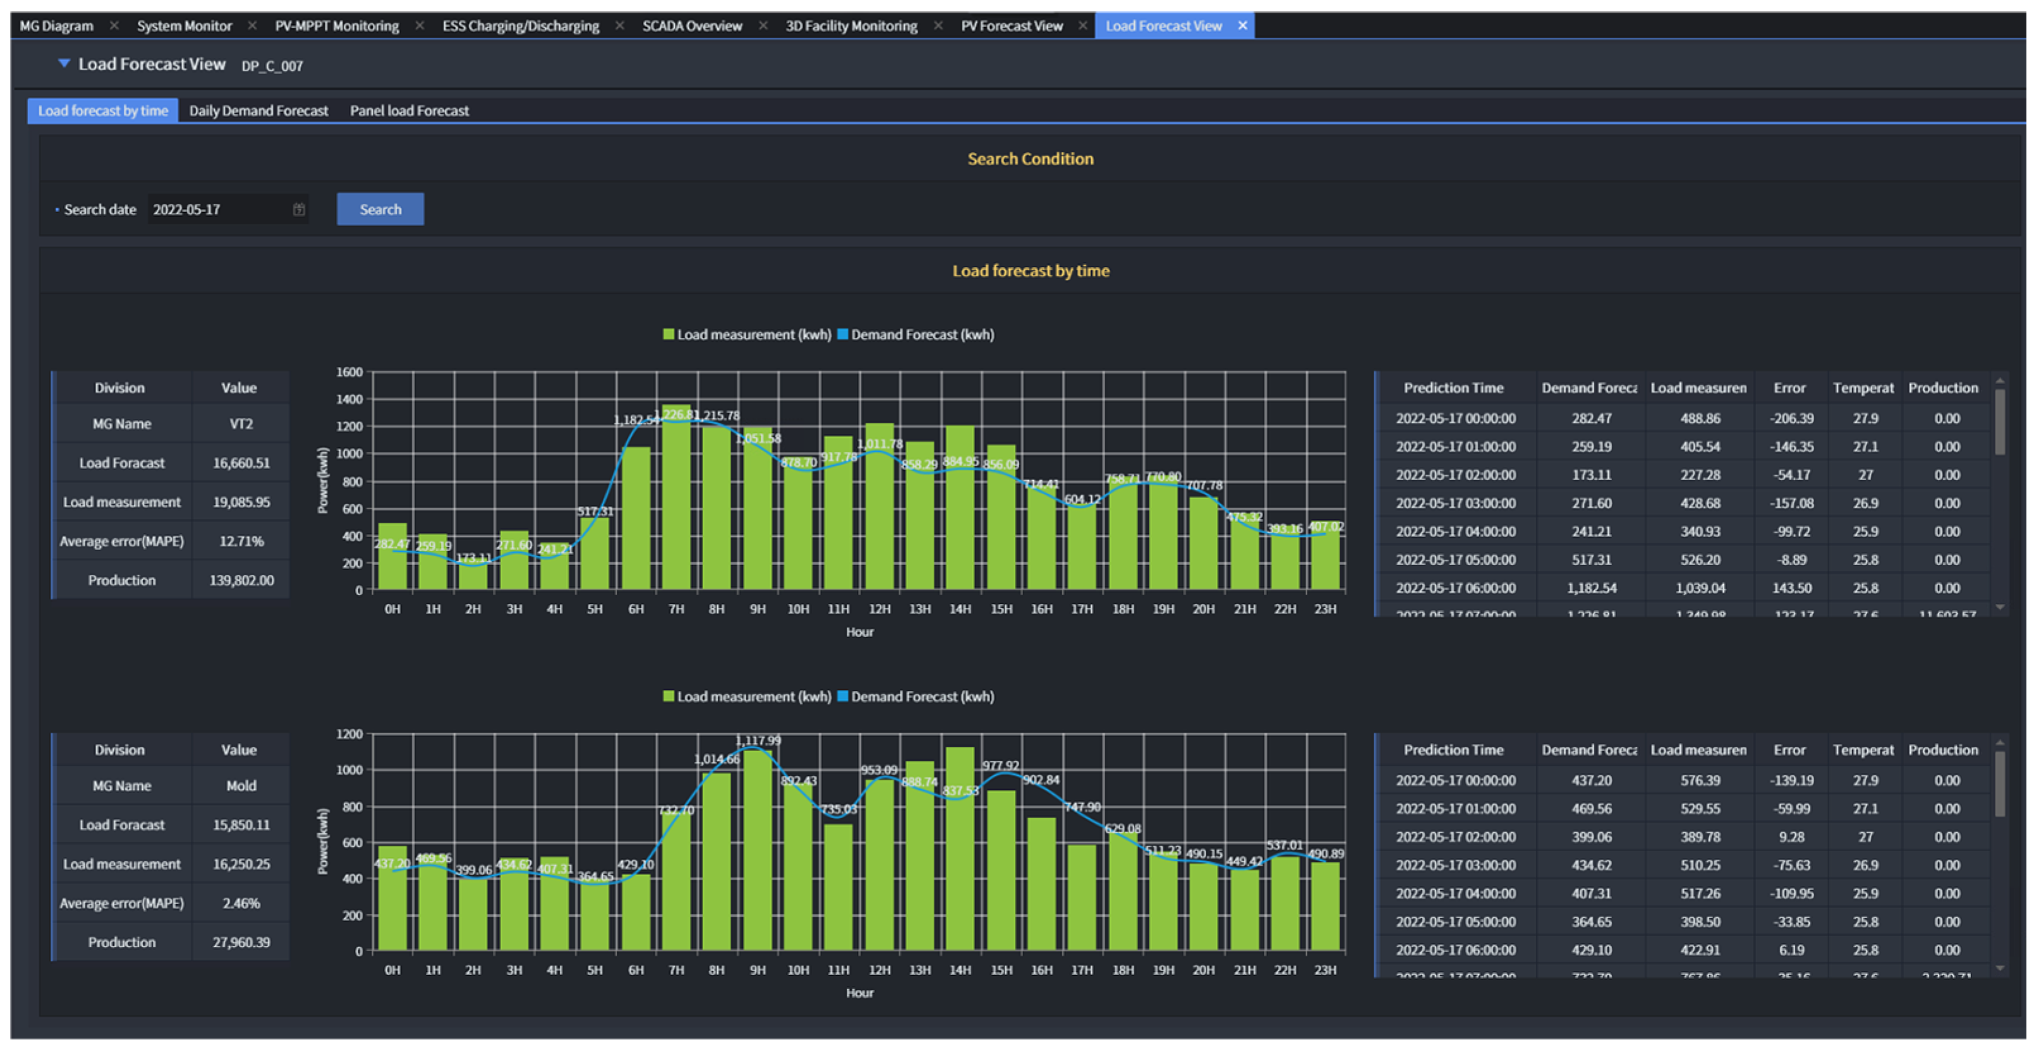The image size is (2034, 1052).
Task: Open the Search date calendar picker icon
Action: point(298,209)
